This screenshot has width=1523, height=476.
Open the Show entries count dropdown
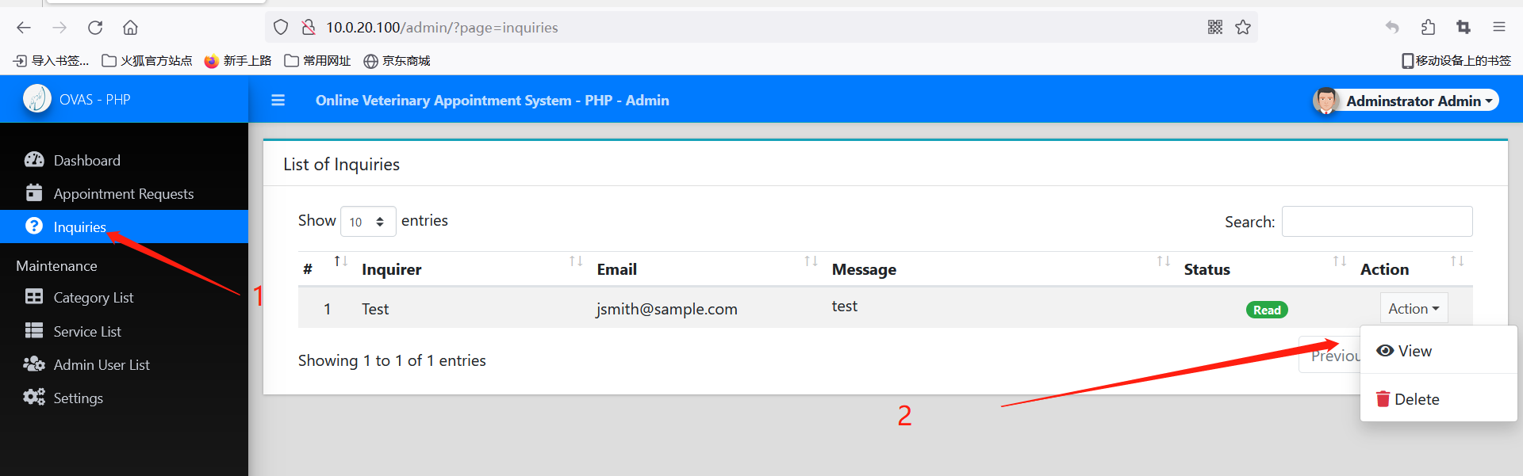(367, 222)
